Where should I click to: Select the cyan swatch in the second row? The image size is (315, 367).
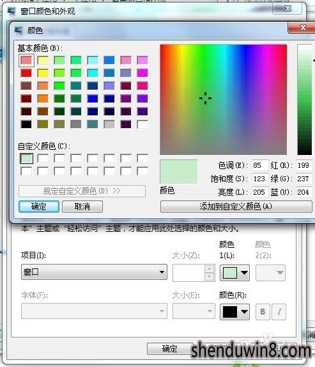coord(93,73)
